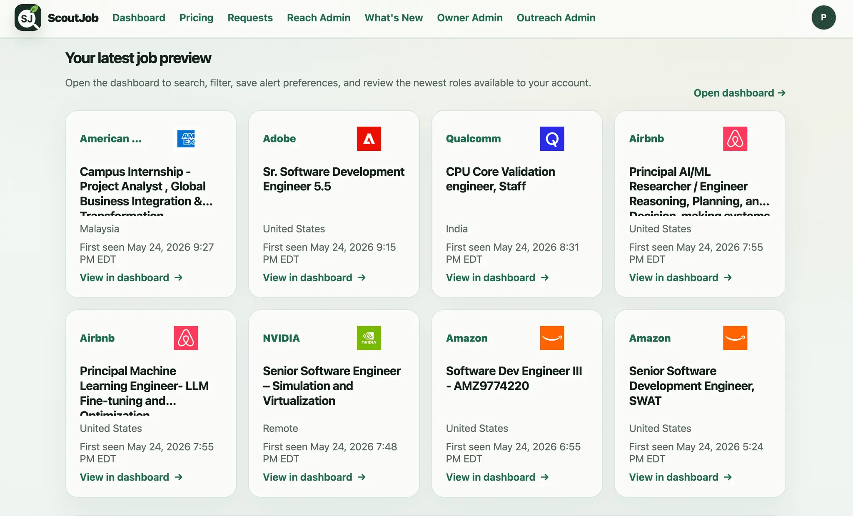Click the ScoutJob brand name

click(73, 17)
